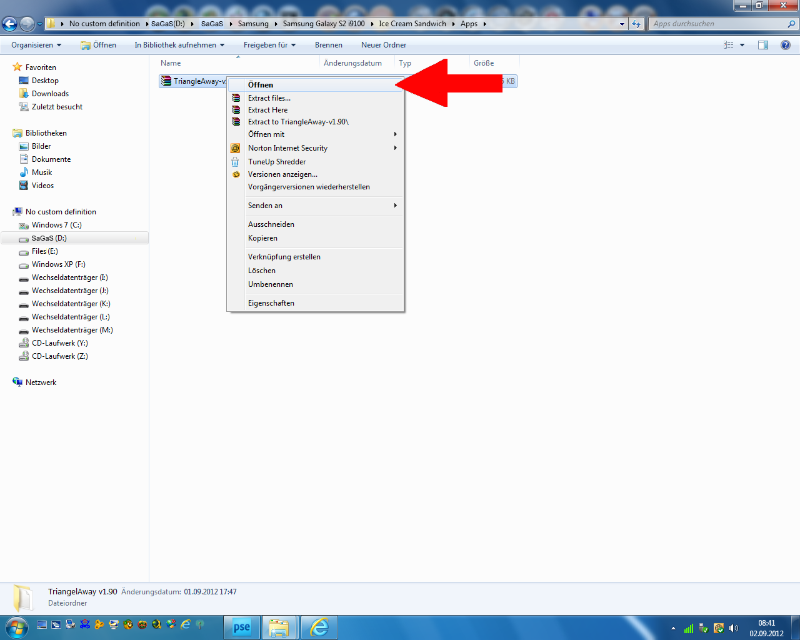Click the SaGaS(D:) breadcrumb segment

coord(168,24)
